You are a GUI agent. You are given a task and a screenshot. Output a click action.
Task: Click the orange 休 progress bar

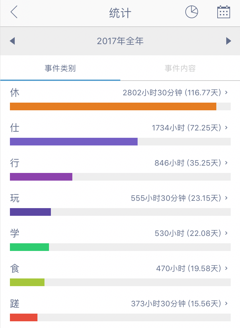[x=113, y=106]
